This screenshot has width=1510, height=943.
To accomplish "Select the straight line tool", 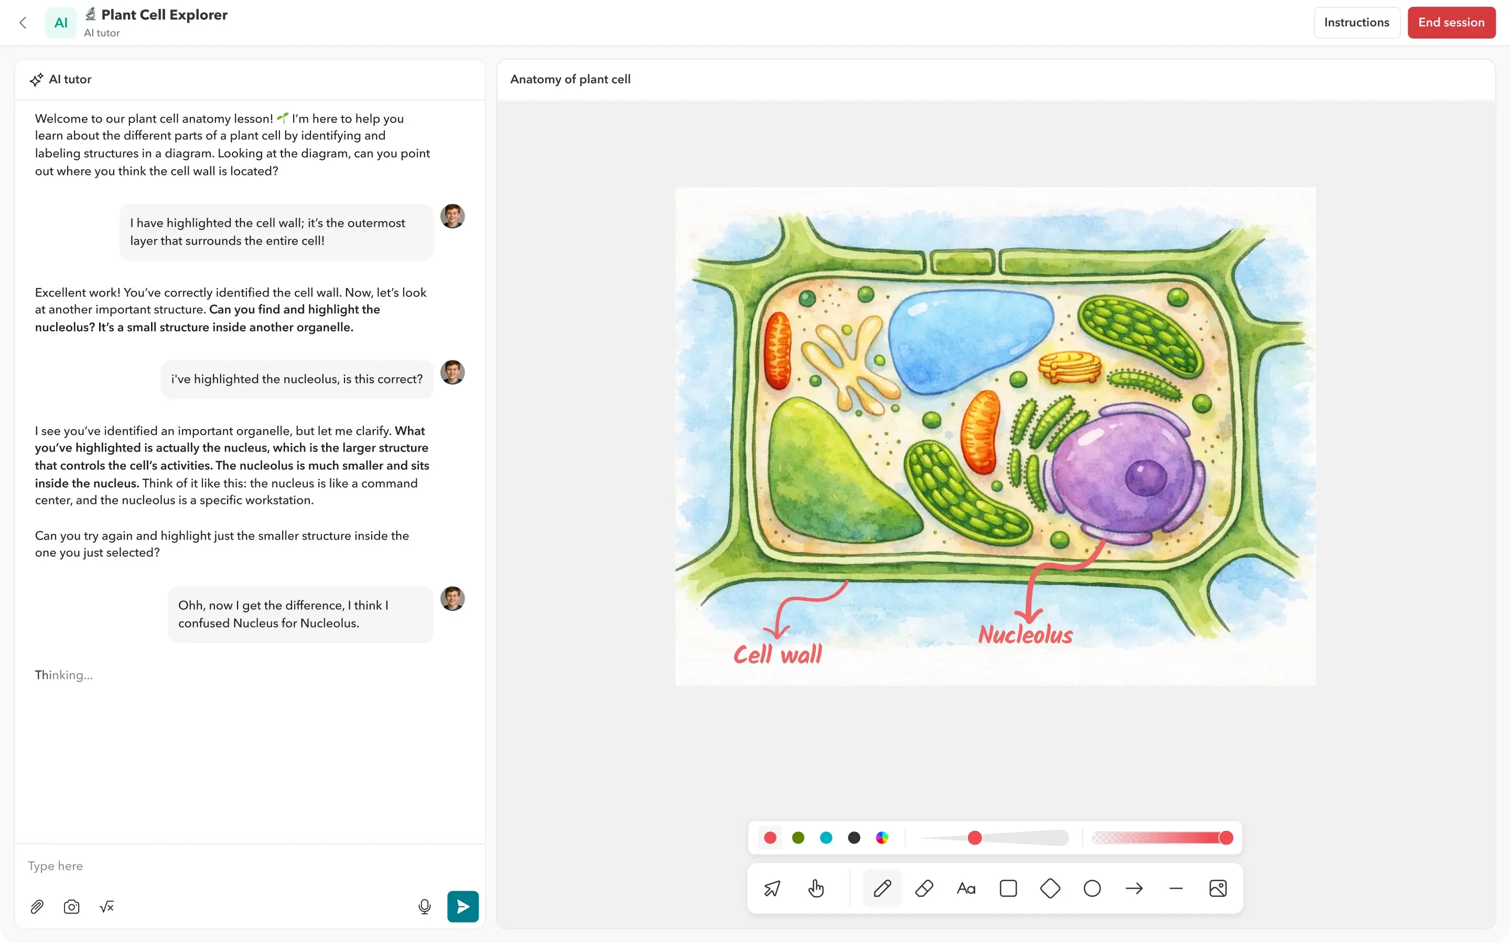I will (x=1176, y=889).
